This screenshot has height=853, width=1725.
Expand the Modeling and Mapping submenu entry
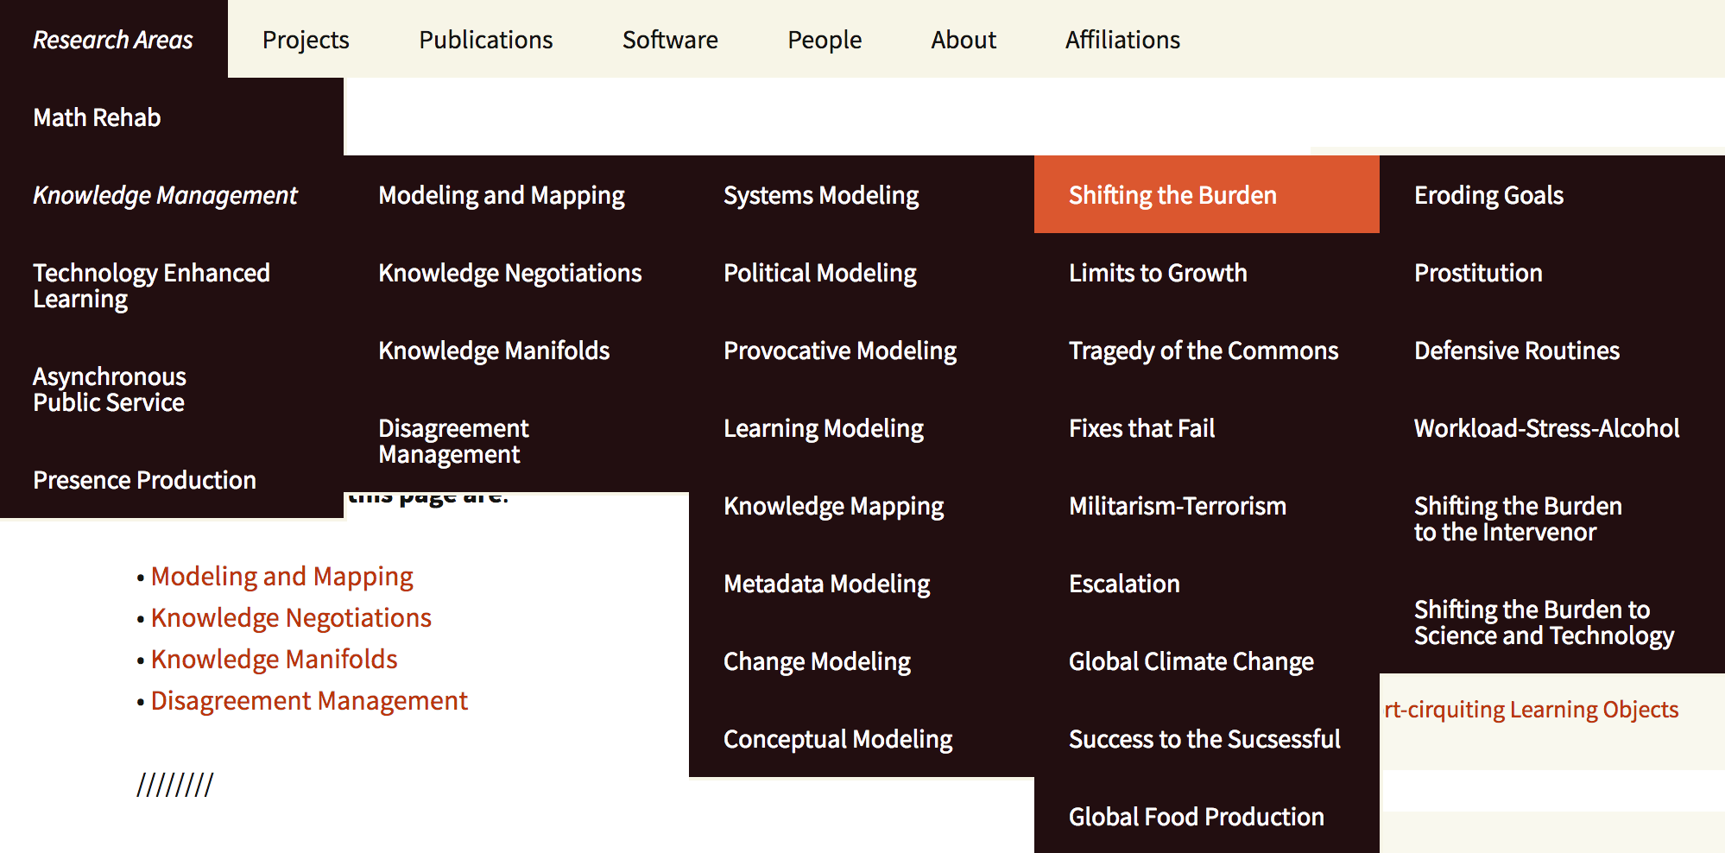tap(502, 195)
